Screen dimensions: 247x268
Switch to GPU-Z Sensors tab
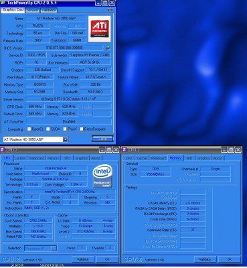[x=33, y=10]
